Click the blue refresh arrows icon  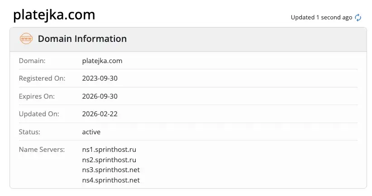pos(358,18)
